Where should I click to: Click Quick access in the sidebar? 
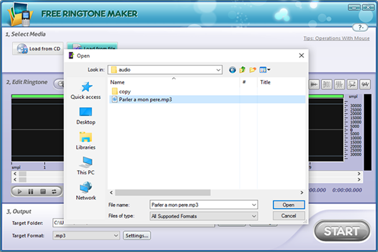86,91
